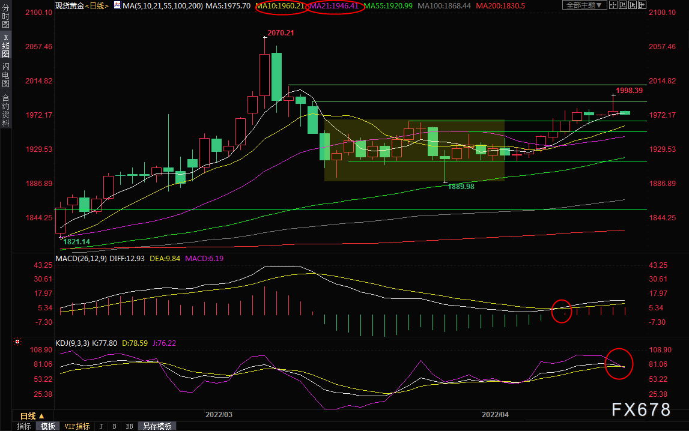This screenshot has width=689, height=431.
Task: Open the 全部主题 dropdown
Action: [584, 5]
